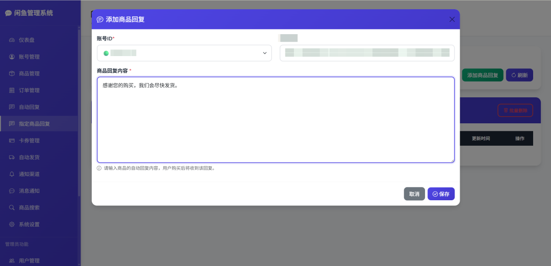Viewport: 551px width, 266px height.
Task: Go to 账号管理 in the sidebar
Action: click(x=39, y=57)
